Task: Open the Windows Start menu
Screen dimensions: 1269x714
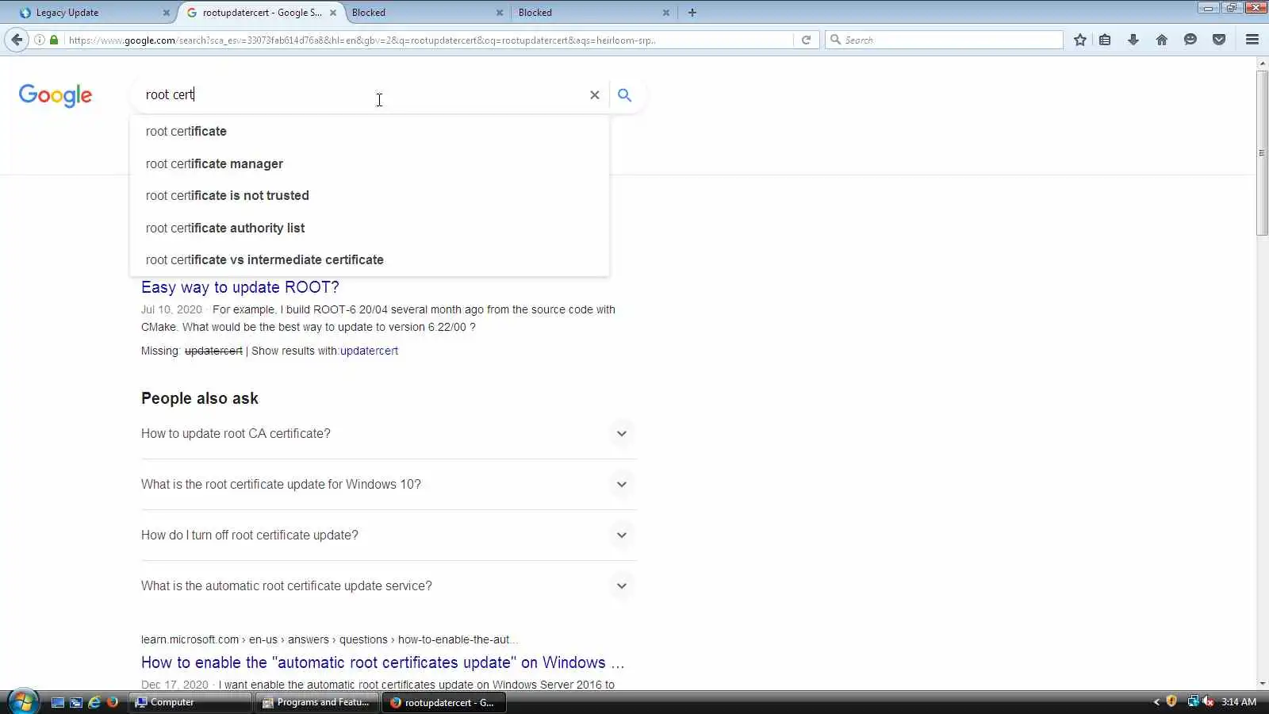Action: 23,702
